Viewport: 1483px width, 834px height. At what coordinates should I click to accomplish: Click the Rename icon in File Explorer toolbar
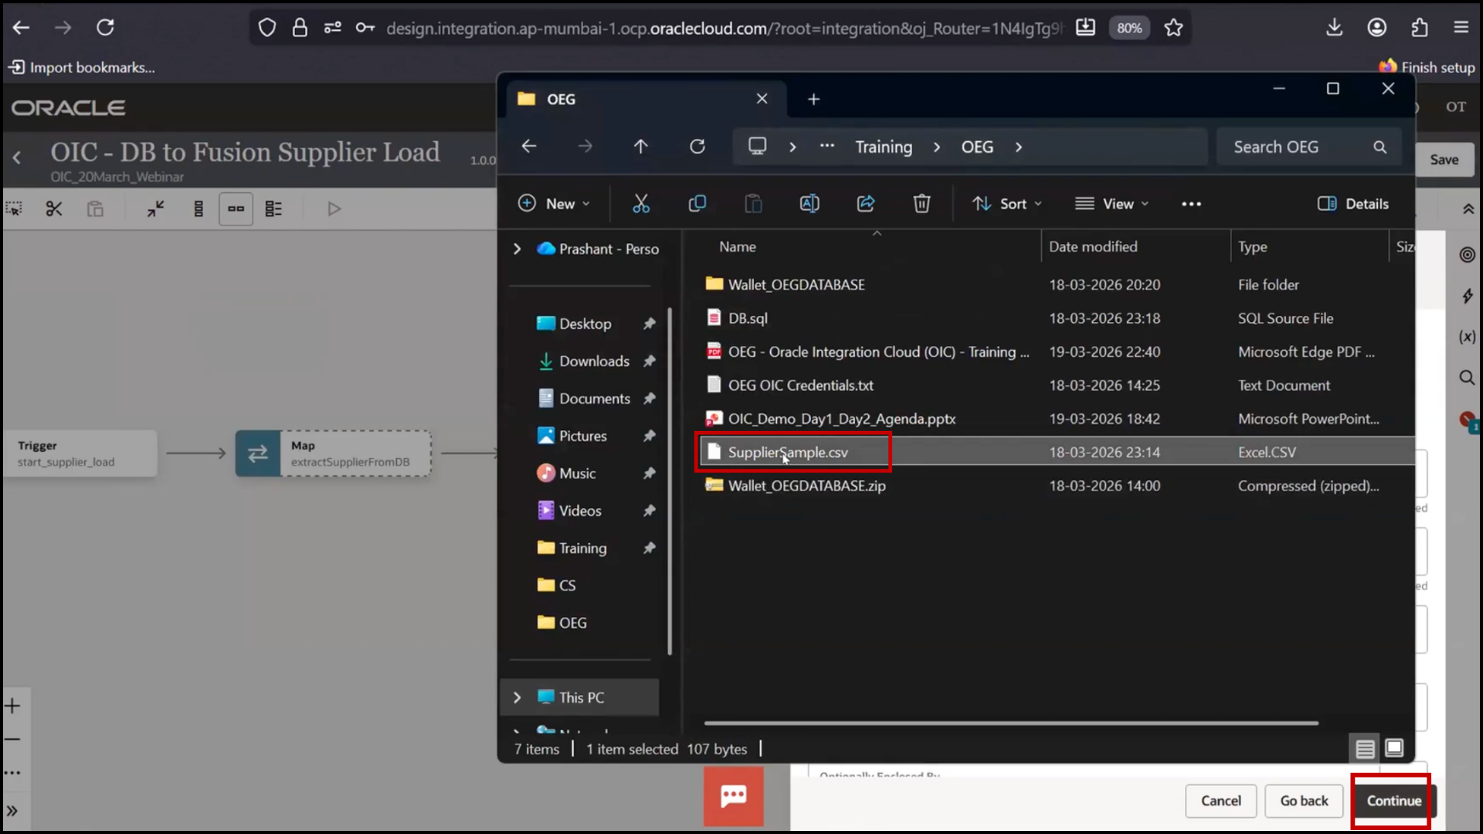809,204
